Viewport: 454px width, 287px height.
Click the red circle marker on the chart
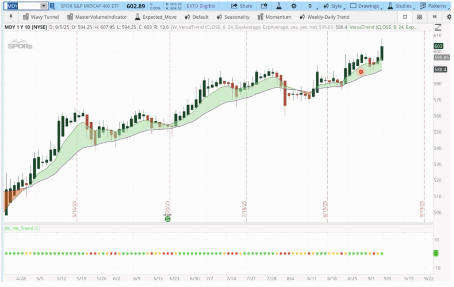(361, 72)
